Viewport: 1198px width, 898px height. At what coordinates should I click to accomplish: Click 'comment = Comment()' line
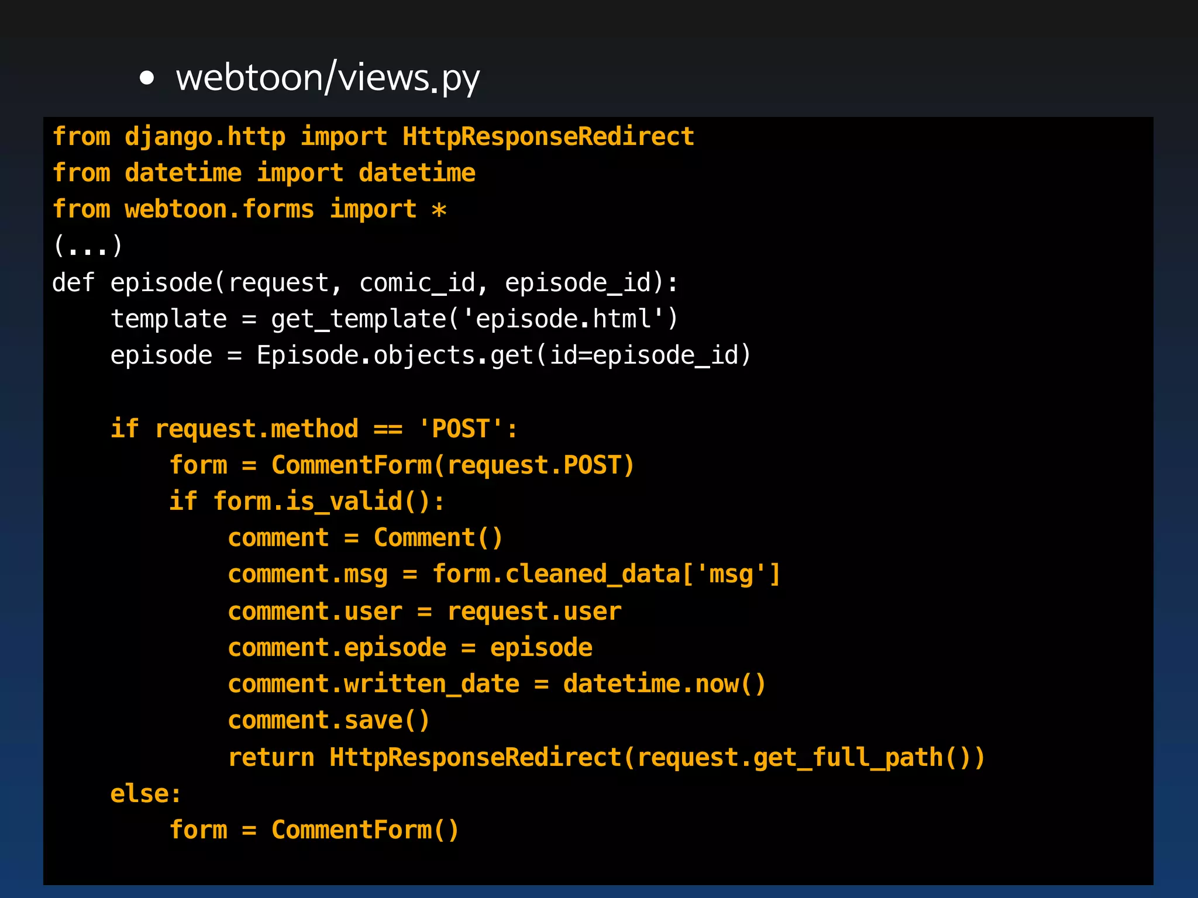366,538
